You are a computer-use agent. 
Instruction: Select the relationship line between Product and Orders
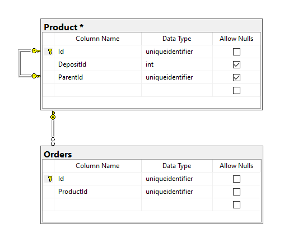[53, 128]
